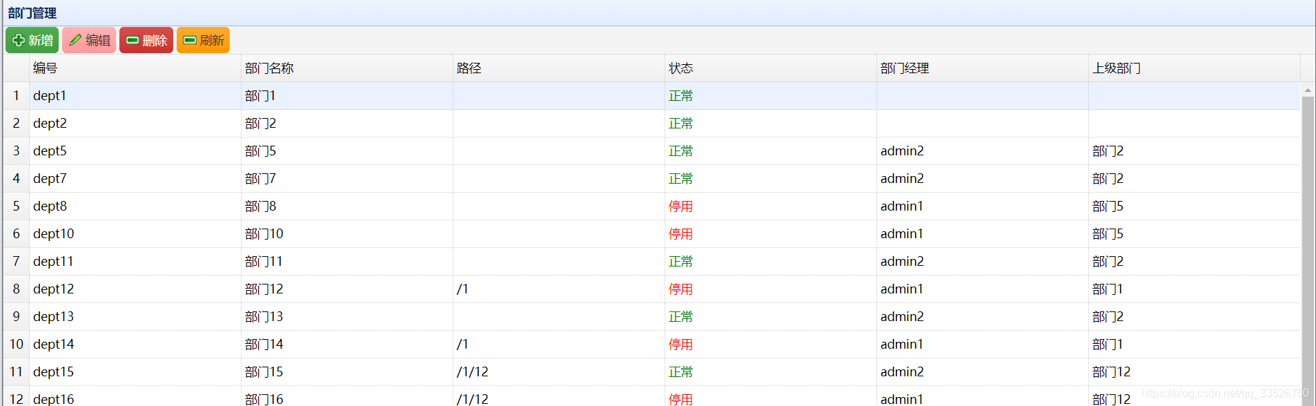Select the dept5 cell

tap(135, 151)
